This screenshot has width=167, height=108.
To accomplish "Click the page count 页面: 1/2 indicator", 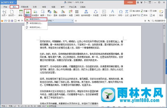I will tap(12, 106).
